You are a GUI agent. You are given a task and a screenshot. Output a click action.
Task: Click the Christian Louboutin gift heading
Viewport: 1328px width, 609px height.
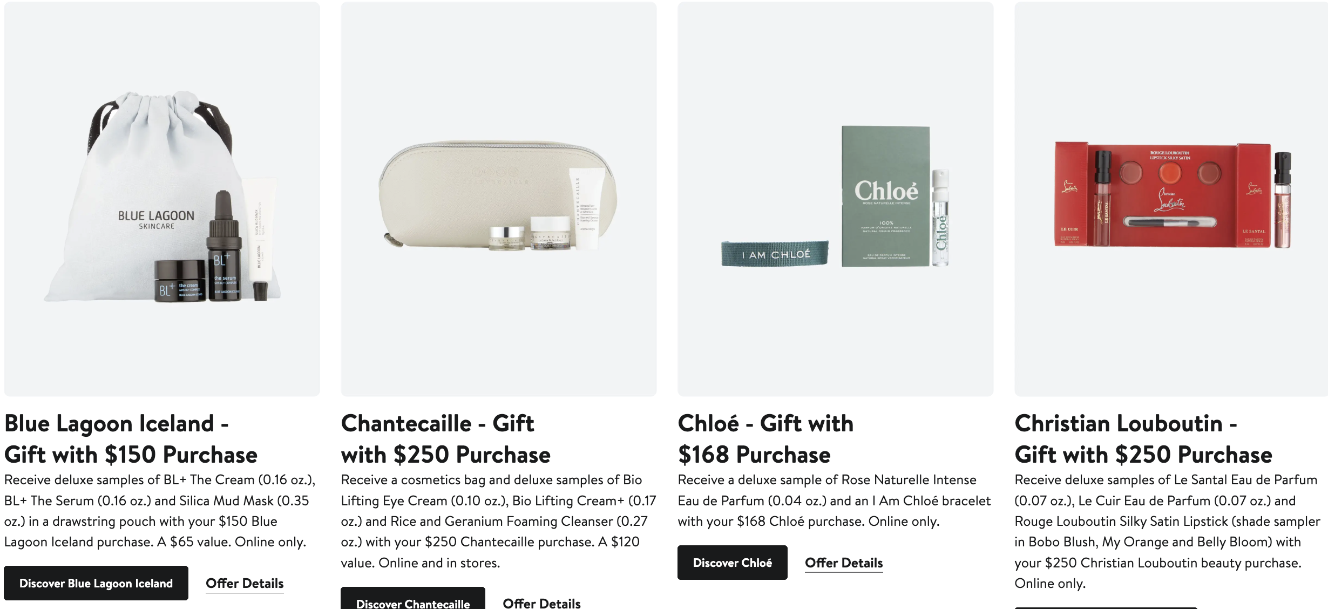[1143, 439]
